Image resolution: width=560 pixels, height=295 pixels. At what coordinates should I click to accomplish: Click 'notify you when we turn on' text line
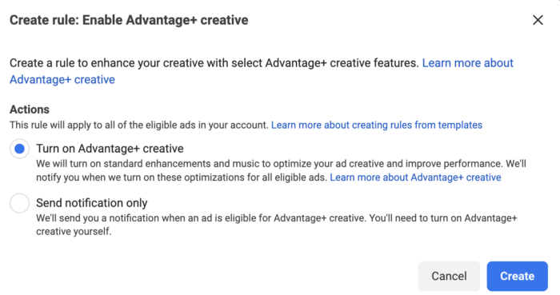pyautogui.click(x=182, y=177)
